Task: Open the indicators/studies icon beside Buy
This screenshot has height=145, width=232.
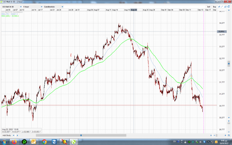Action: (219, 7)
